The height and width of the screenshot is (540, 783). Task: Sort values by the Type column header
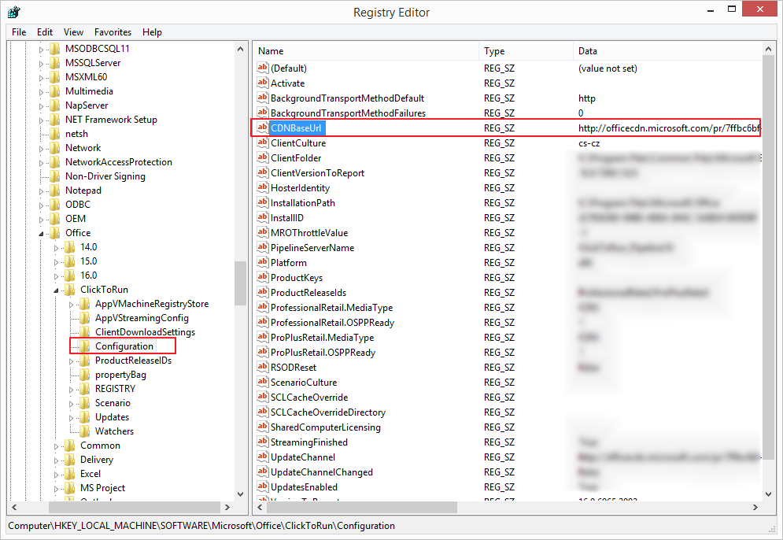pos(526,51)
